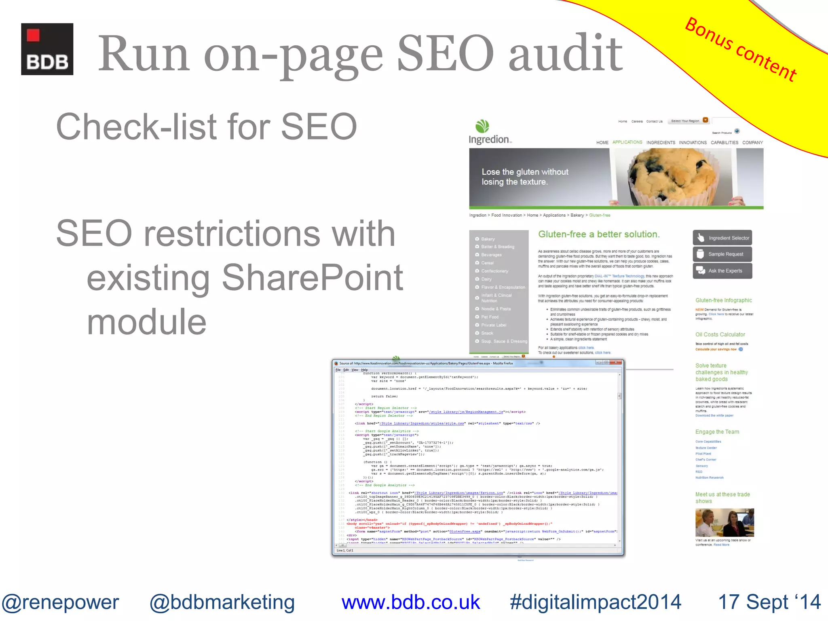Click the trade show photo thumbnail
Image resolution: width=828 pixels, height=621 pixels.
(724, 522)
